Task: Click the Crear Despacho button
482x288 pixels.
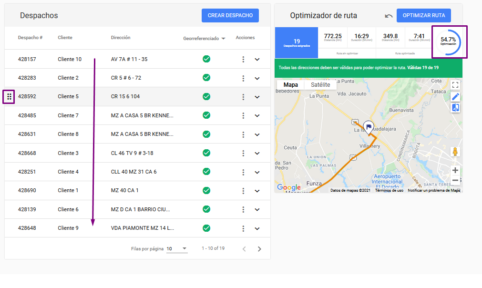Action: coord(230,15)
